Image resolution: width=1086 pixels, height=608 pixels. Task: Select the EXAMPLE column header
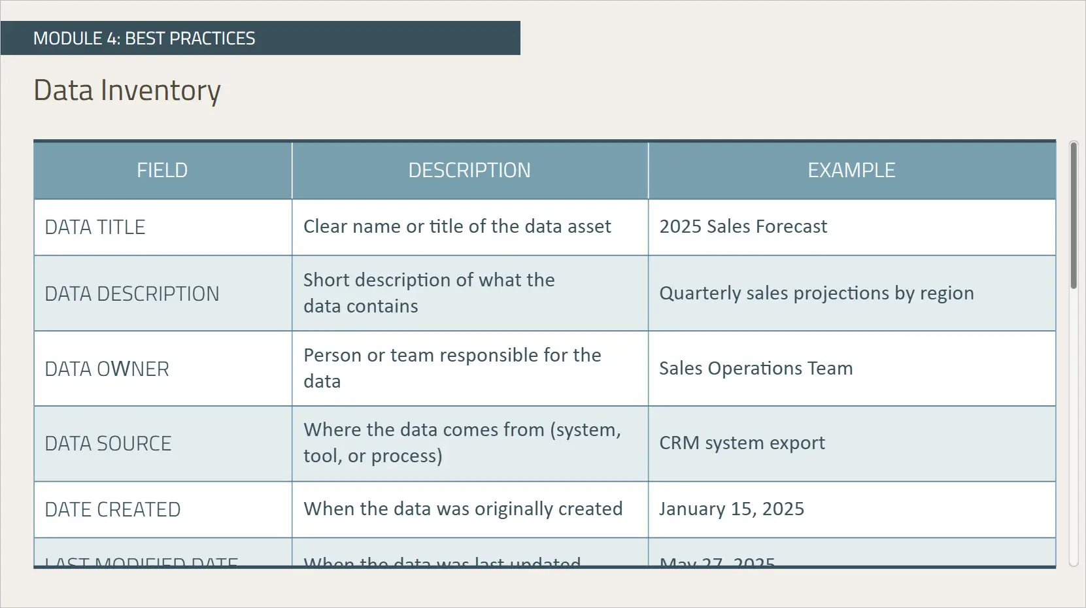pos(851,171)
